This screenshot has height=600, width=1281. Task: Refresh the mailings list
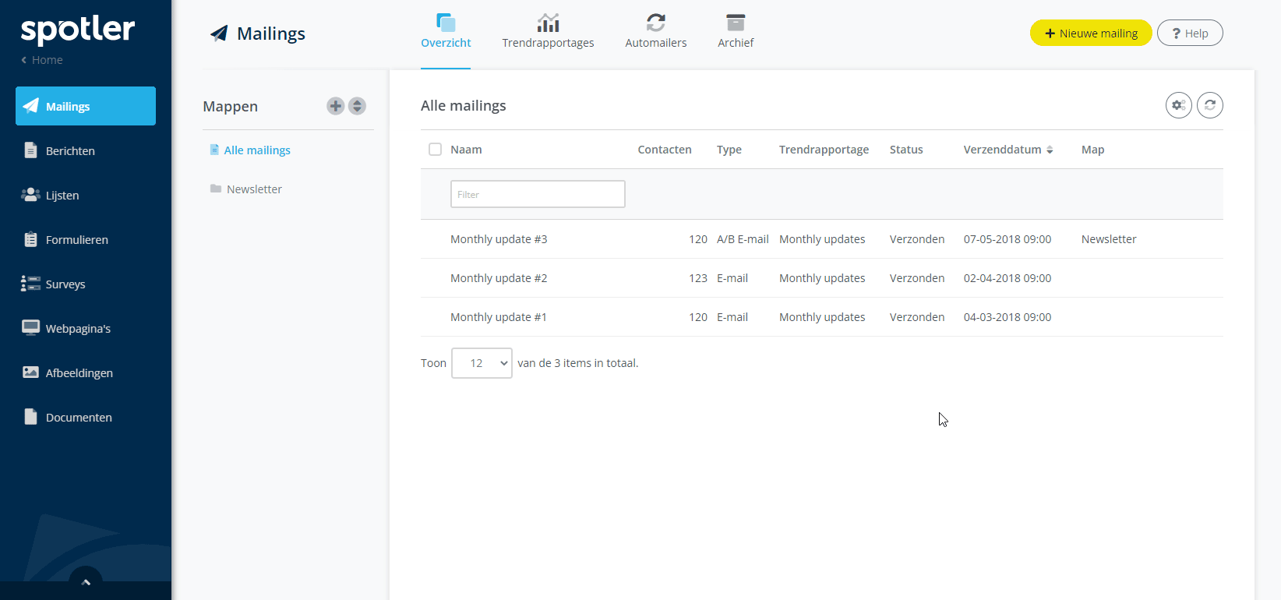tap(1210, 105)
